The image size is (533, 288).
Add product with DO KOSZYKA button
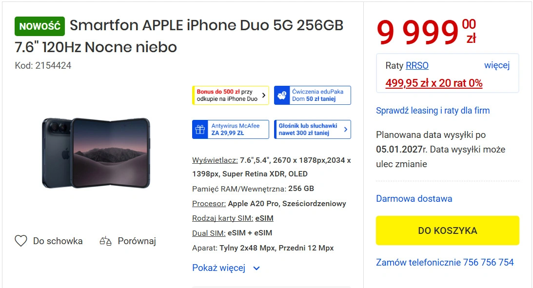click(447, 230)
